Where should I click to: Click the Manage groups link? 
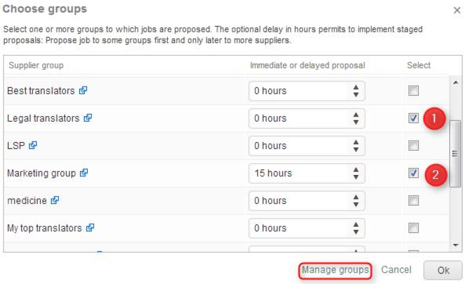(x=336, y=270)
